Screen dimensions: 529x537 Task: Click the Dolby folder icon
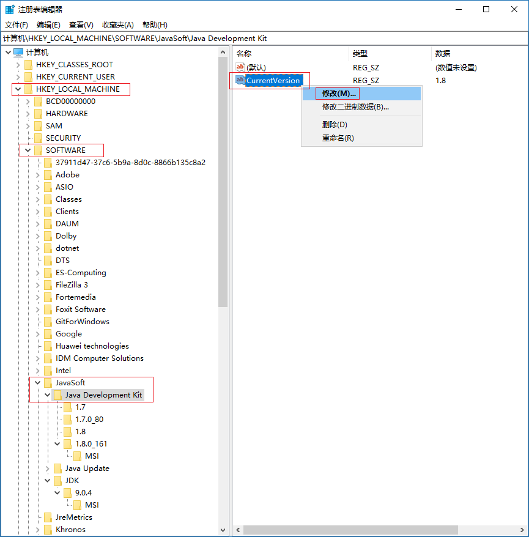48,236
